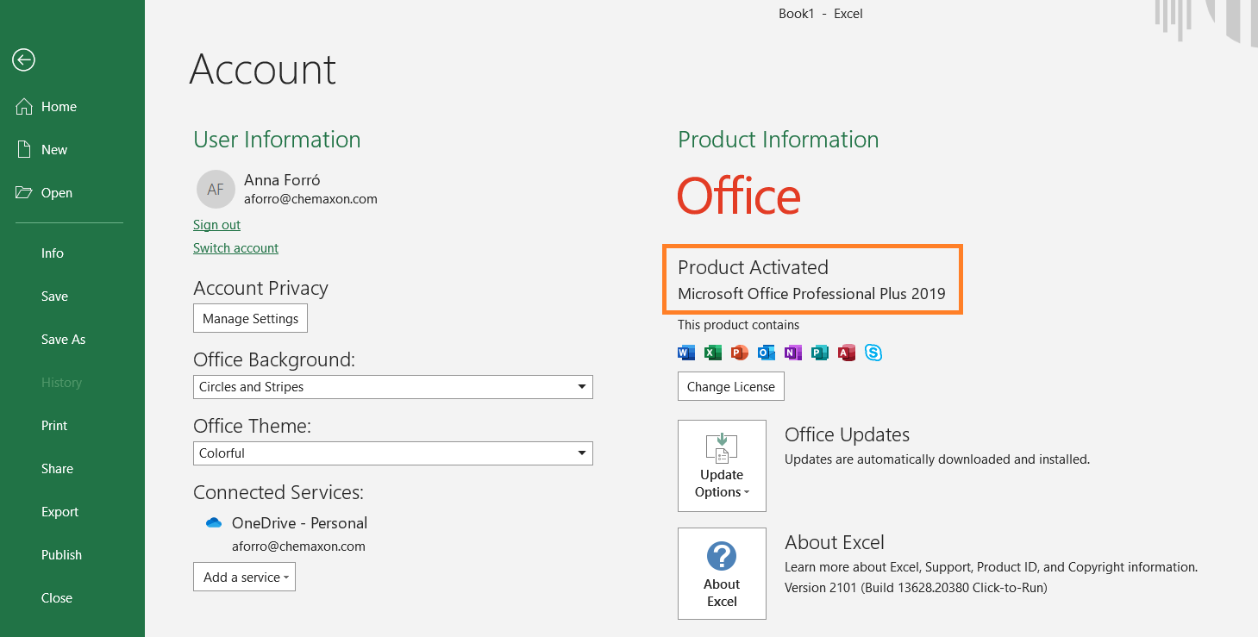Image resolution: width=1258 pixels, height=637 pixels.
Task: Open the Office Background dropdown
Action: 392,387
